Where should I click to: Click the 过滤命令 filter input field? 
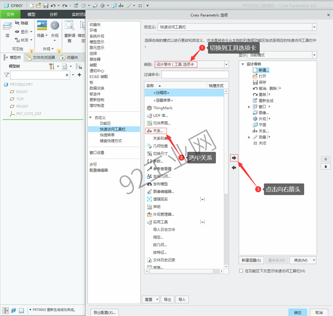[x=195, y=74]
